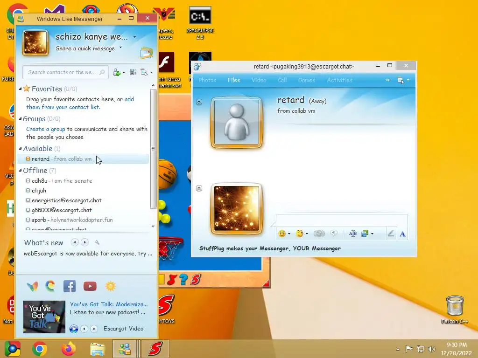Collapse the Groups section
The image size is (478, 358).
coord(20,119)
